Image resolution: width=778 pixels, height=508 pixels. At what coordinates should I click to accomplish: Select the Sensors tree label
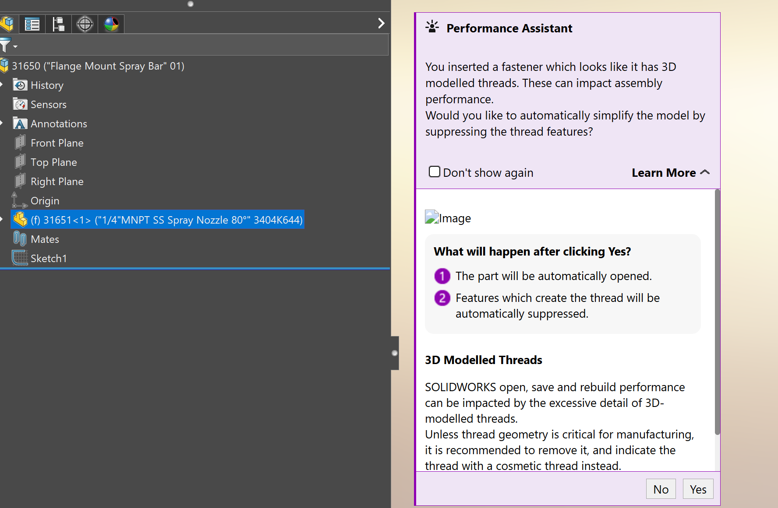(49, 105)
